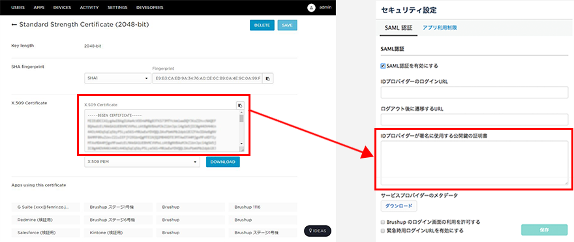
Task: Click the ログアウト後に遷移するURL input field
Action: tap(474, 120)
